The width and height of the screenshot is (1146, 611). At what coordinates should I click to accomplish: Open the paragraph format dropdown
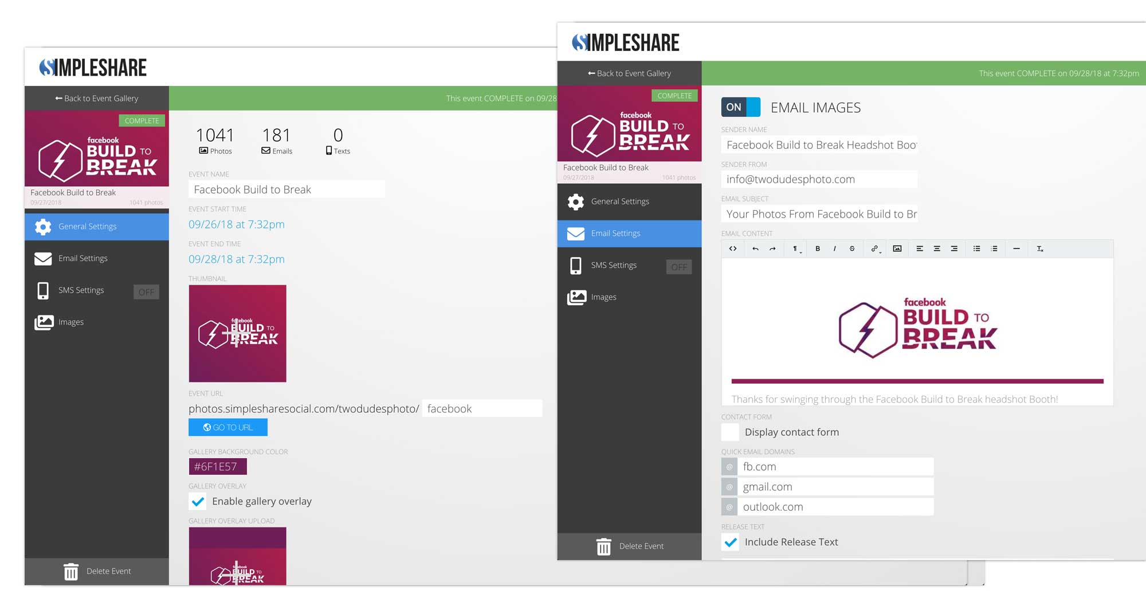pyautogui.click(x=796, y=249)
